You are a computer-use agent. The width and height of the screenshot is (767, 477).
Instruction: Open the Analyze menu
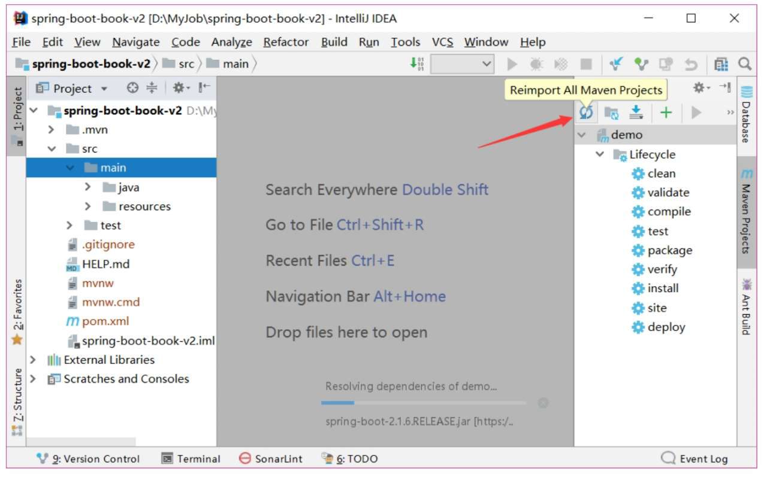click(x=231, y=42)
